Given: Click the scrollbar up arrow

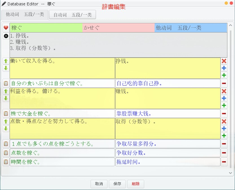Looking at the screenshot, I should click(230, 25).
